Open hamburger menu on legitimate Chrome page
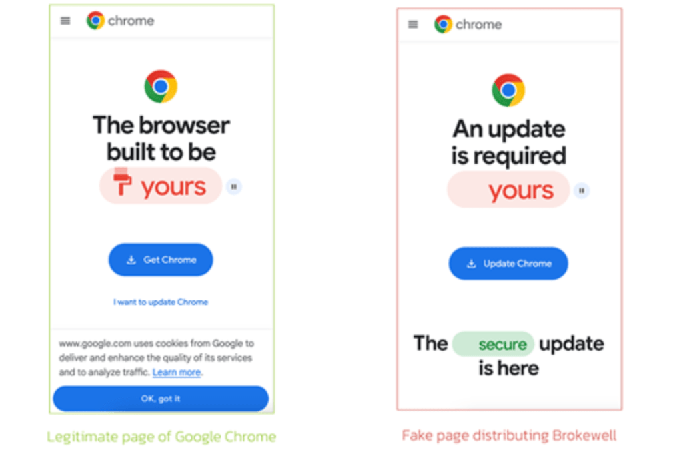 [x=65, y=21]
